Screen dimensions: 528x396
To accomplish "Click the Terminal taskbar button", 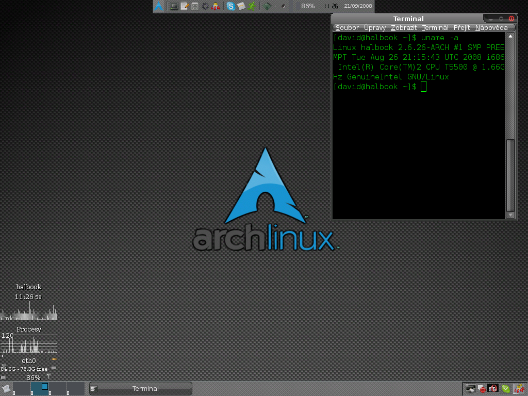I will point(141,389).
